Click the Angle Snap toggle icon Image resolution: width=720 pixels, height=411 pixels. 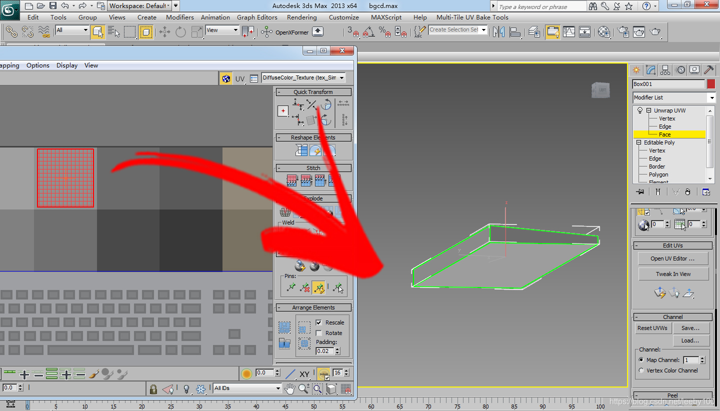[369, 32]
